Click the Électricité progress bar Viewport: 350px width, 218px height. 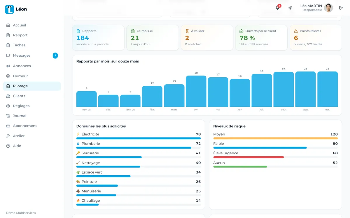[139, 138]
